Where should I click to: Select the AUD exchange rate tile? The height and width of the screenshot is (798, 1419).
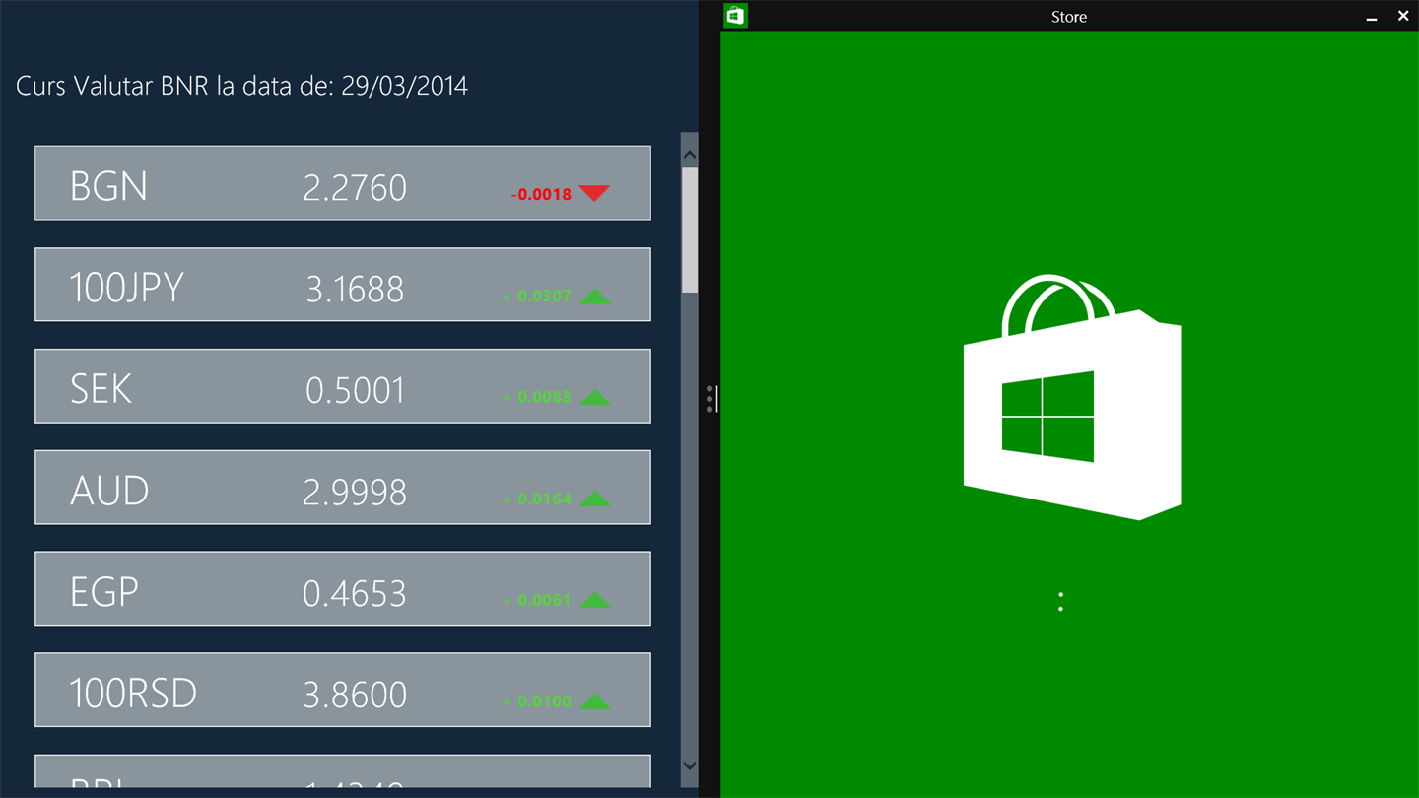[343, 488]
